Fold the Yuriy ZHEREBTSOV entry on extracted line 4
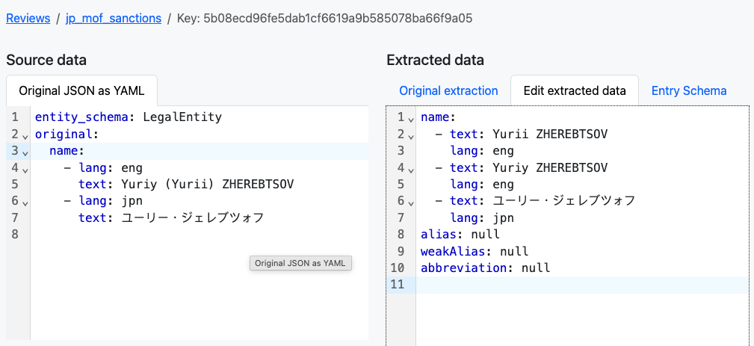The width and height of the screenshot is (754, 346). click(411, 170)
